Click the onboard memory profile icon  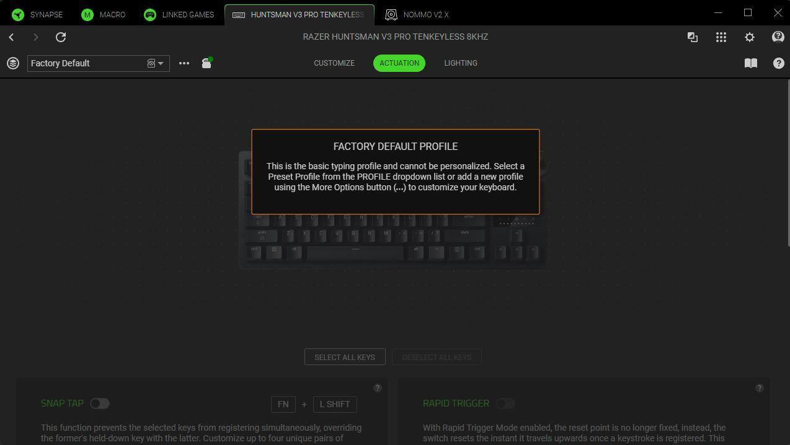click(x=206, y=63)
